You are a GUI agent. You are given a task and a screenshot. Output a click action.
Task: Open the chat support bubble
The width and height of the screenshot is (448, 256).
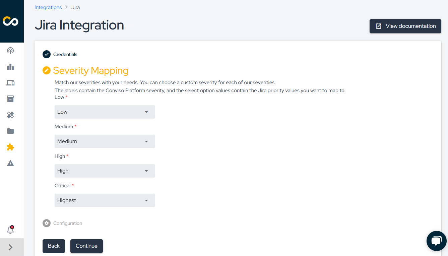(437, 241)
